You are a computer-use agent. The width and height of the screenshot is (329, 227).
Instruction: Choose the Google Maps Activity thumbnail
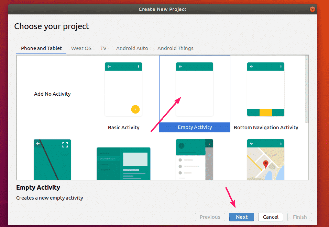coord(266,160)
